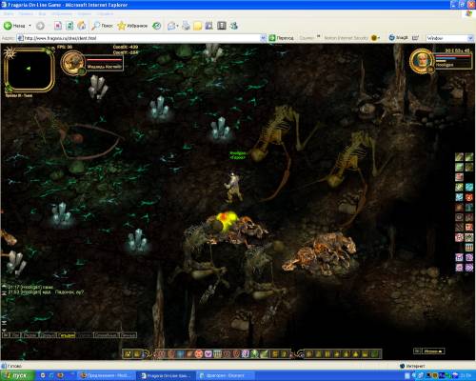
Task: Click the green Back arrow button
Action: [14, 26]
